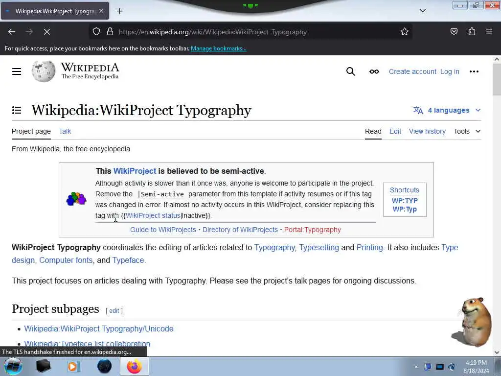Close the WikiProject Typography tab
The width and height of the screenshot is (501, 376).
point(101,11)
